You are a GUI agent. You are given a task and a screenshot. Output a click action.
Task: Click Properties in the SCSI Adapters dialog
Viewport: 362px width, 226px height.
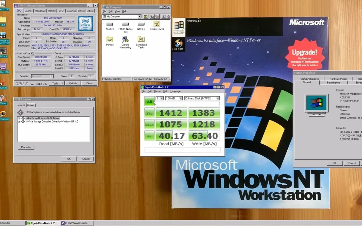point(26,147)
